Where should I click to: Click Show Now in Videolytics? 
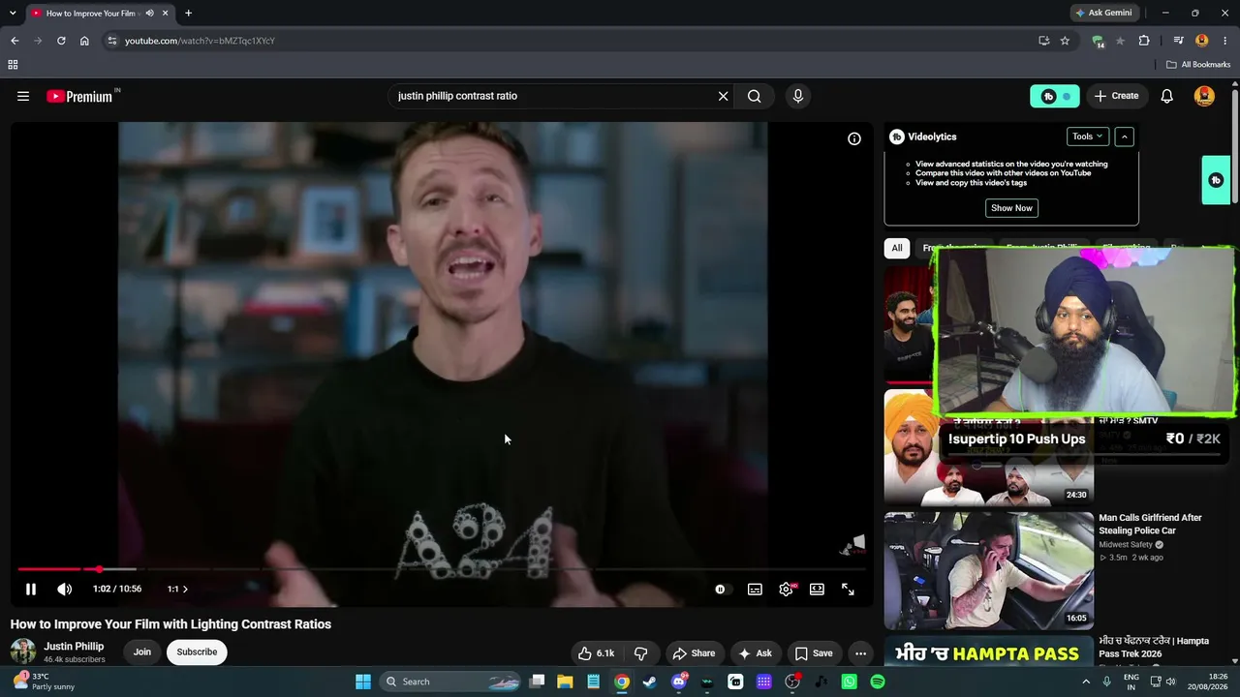coord(1011,208)
